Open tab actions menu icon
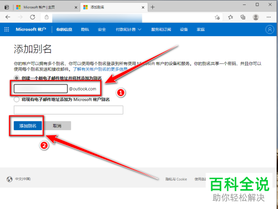Screen dimensions: 278x209 click(7, 7)
